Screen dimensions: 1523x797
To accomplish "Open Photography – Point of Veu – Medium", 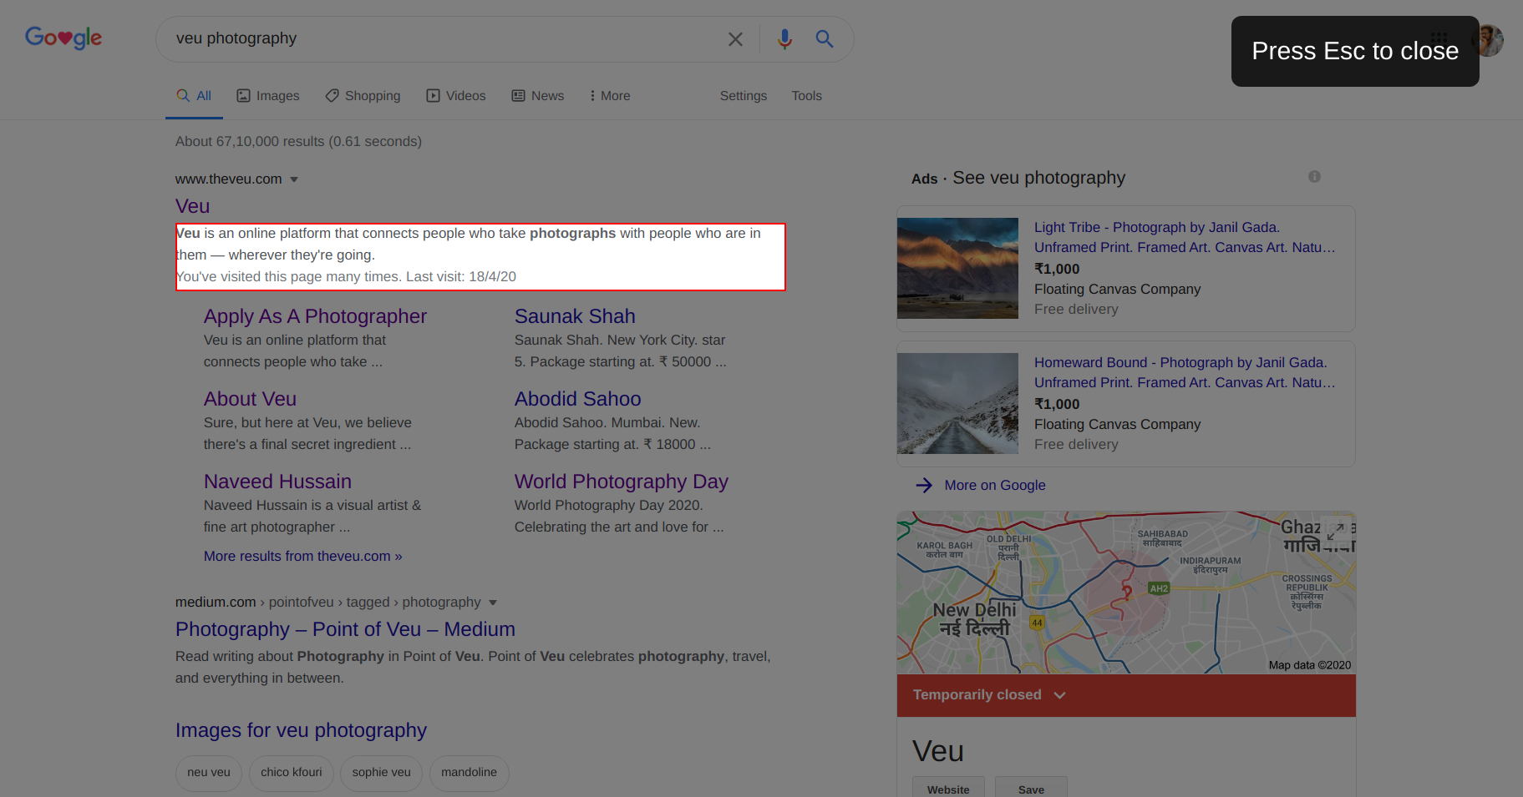I will [345, 629].
